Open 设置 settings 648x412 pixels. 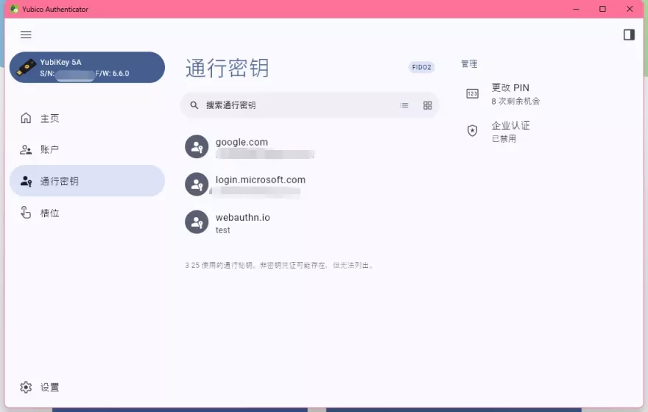pos(50,387)
